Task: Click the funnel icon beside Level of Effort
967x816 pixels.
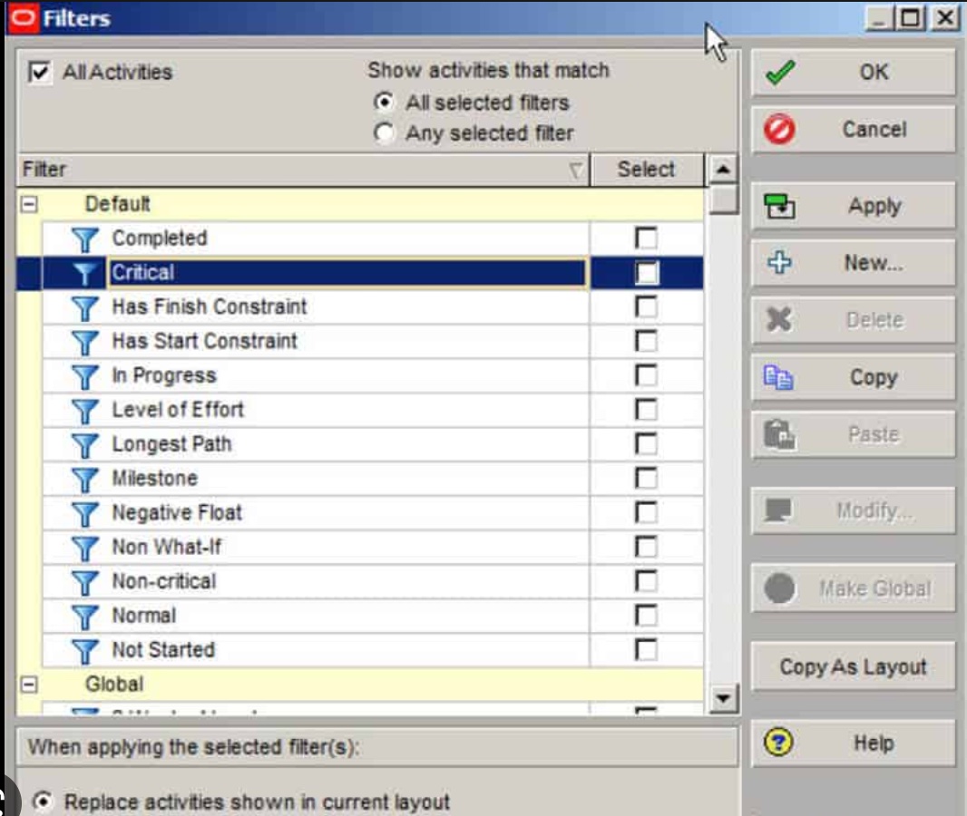Action: (x=85, y=411)
